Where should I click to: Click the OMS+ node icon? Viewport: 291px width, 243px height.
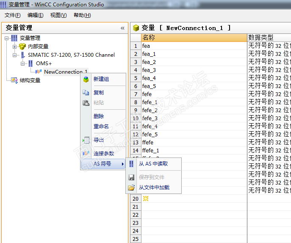[x=30, y=64]
